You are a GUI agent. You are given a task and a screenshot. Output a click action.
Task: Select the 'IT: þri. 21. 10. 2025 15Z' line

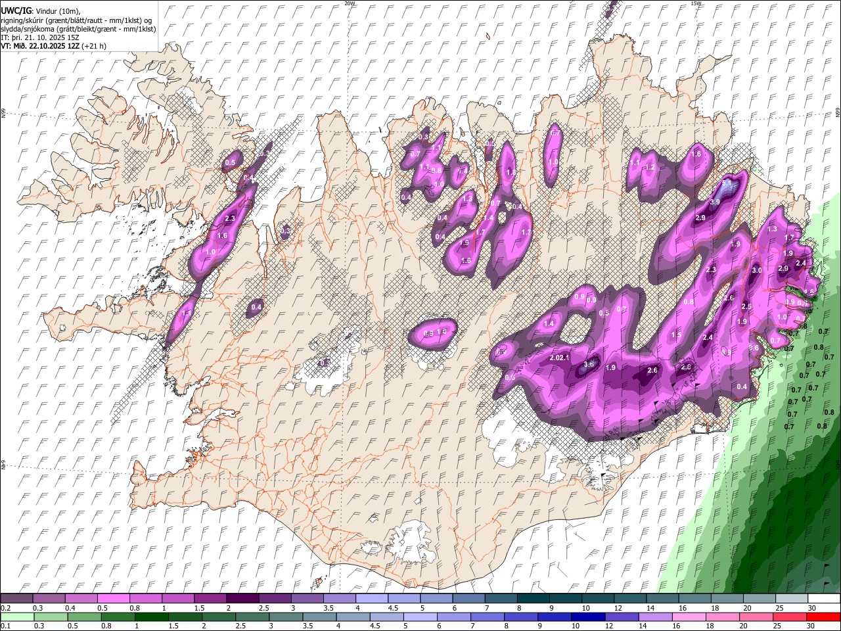point(40,37)
